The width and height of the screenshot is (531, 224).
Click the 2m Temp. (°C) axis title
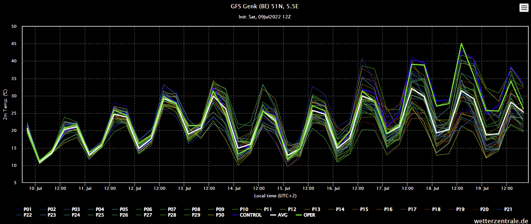tap(5, 105)
